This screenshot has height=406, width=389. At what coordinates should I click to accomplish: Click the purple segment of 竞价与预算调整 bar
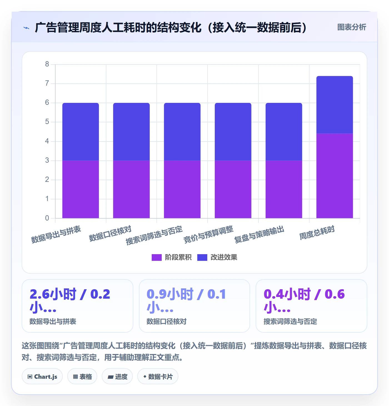(x=233, y=189)
